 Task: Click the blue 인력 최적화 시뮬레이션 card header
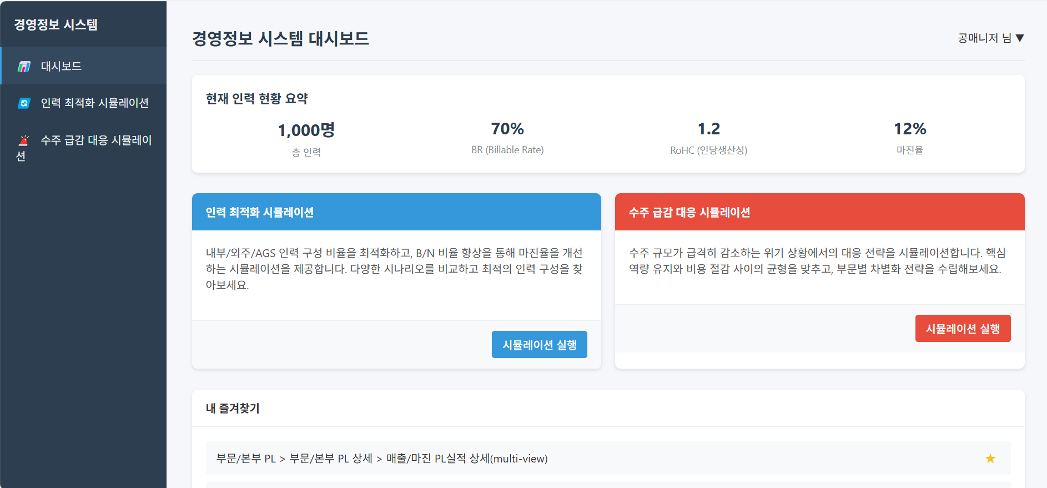(396, 212)
